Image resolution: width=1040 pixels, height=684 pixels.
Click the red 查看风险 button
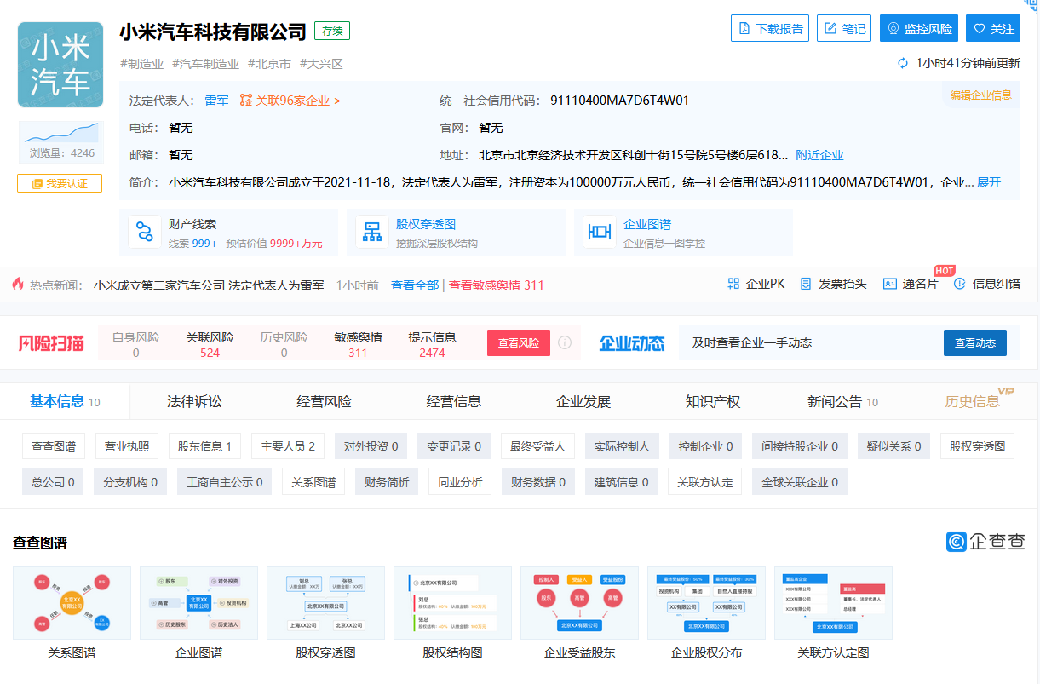click(x=519, y=342)
